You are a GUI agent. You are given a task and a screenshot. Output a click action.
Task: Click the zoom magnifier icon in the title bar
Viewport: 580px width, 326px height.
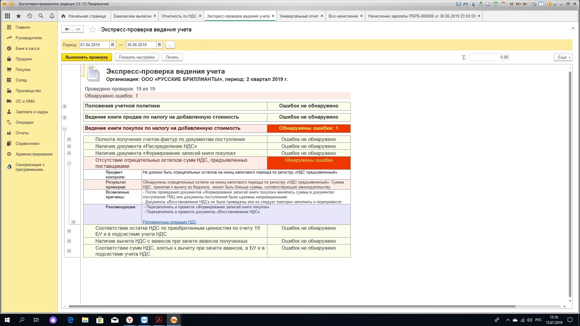point(534,4)
